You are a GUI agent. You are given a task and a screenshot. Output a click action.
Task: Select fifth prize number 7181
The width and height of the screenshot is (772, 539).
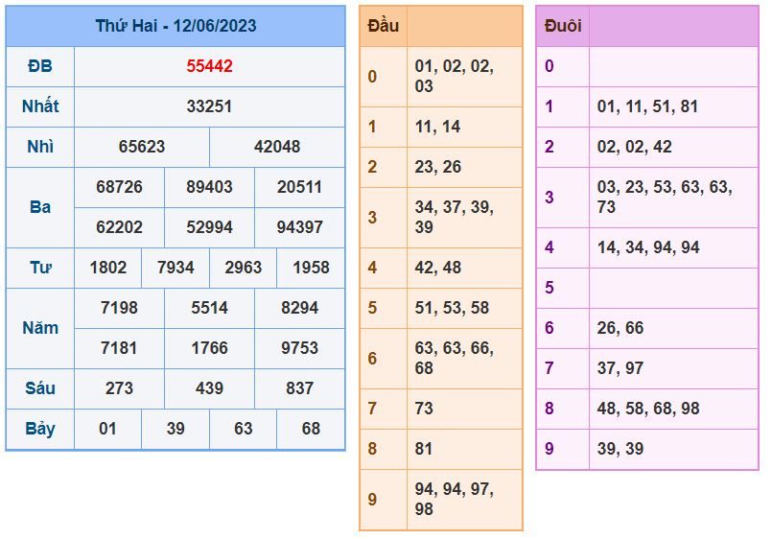click(x=119, y=348)
